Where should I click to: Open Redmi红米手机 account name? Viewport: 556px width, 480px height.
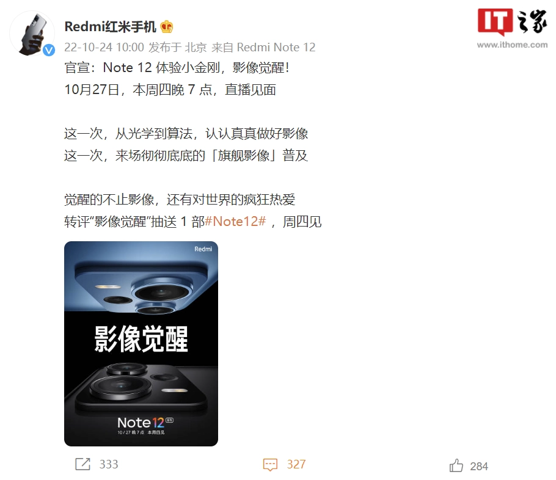coord(110,27)
